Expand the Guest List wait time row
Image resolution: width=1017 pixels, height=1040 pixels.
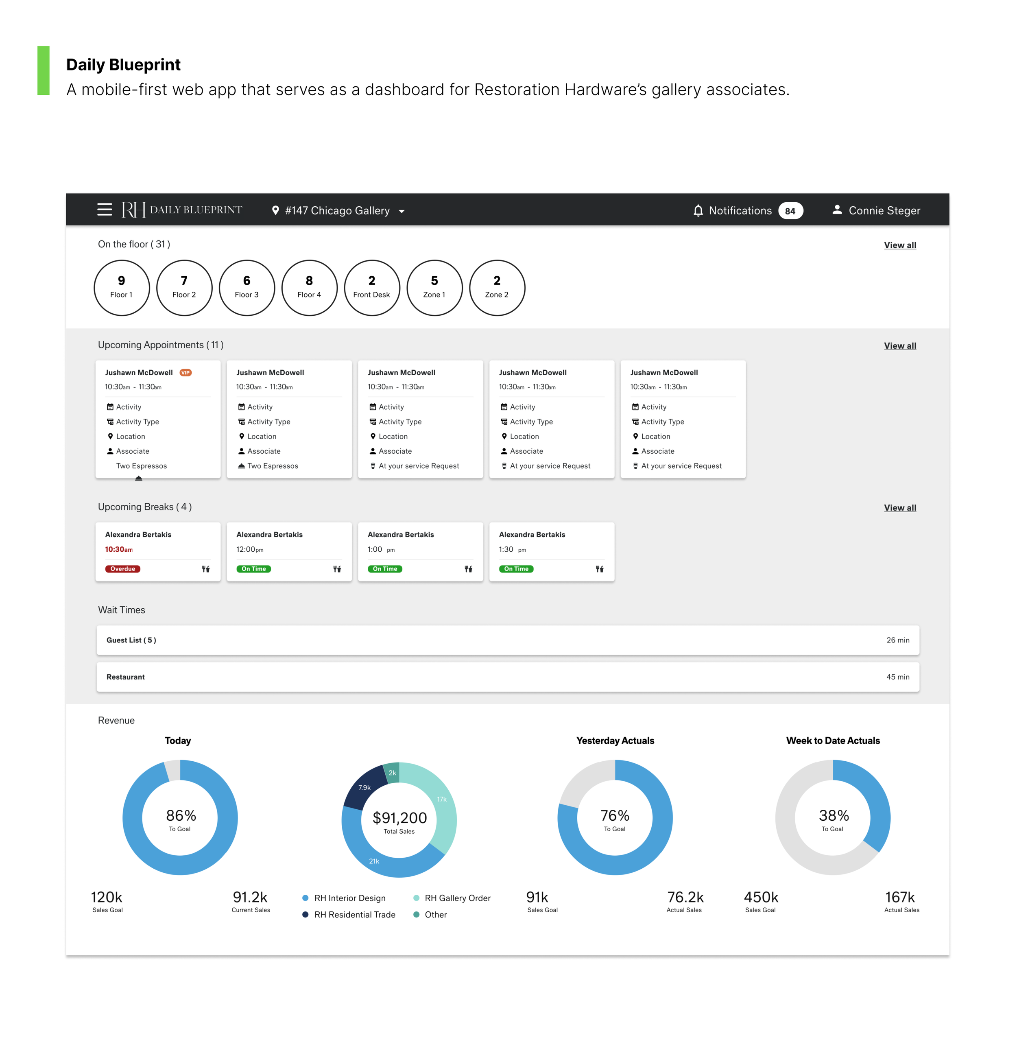coord(507,640)
